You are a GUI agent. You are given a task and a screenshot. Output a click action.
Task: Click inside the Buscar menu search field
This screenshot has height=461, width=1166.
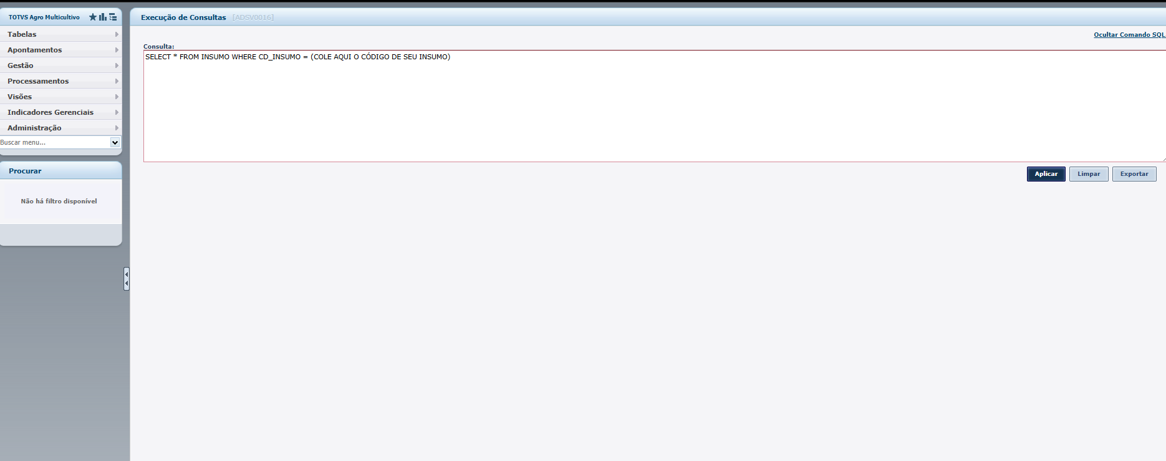click(55, 142)
